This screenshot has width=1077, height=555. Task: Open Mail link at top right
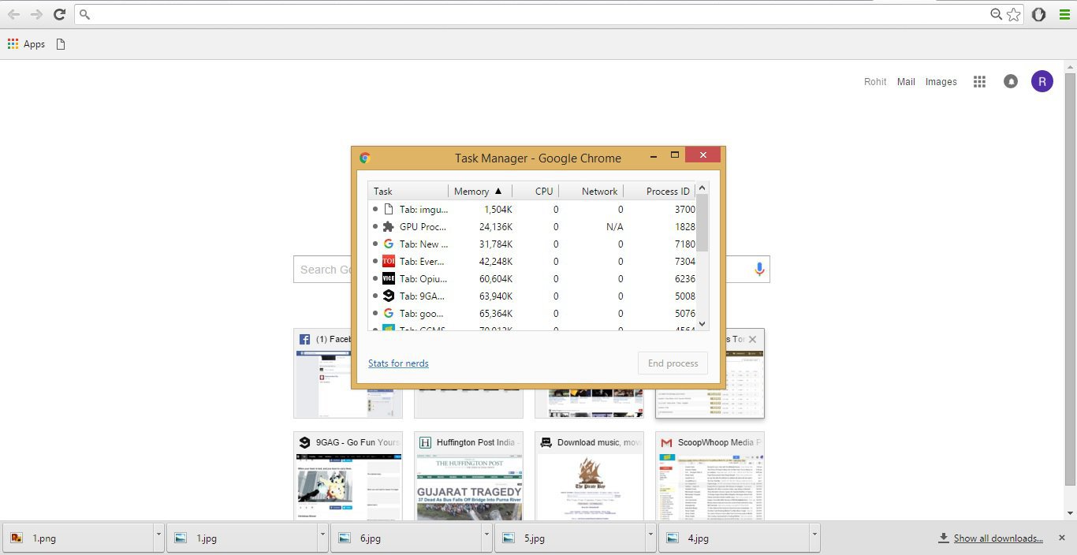coord(906,81)
